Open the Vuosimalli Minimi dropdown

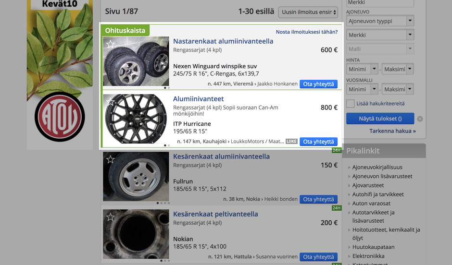[x=362, y=89]
